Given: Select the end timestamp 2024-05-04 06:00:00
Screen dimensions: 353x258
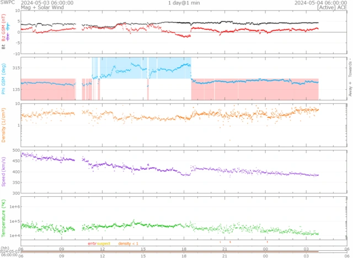Looking at the screenshot, I should pos(321,3).
